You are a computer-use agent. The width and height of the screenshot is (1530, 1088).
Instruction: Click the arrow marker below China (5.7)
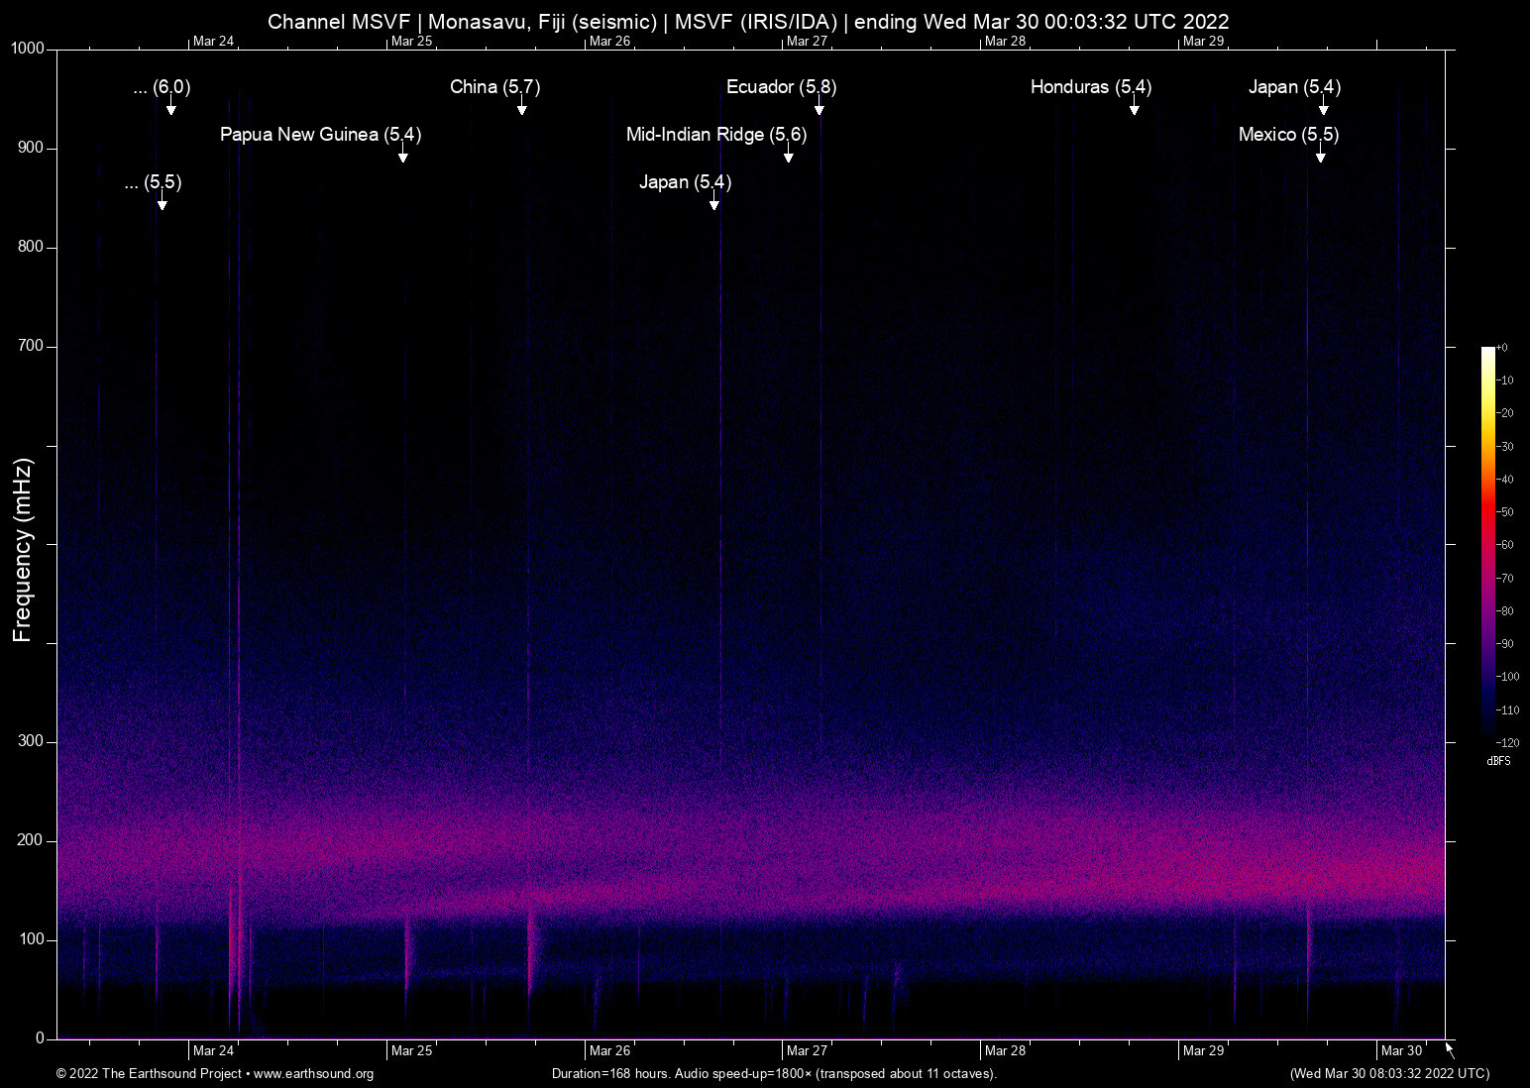(521, 107)
